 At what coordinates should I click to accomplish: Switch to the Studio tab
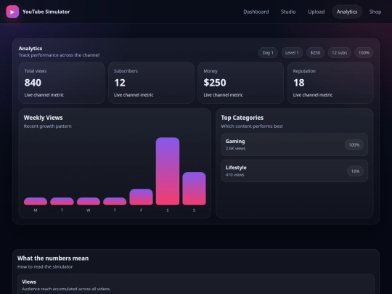tap(288, 12)
